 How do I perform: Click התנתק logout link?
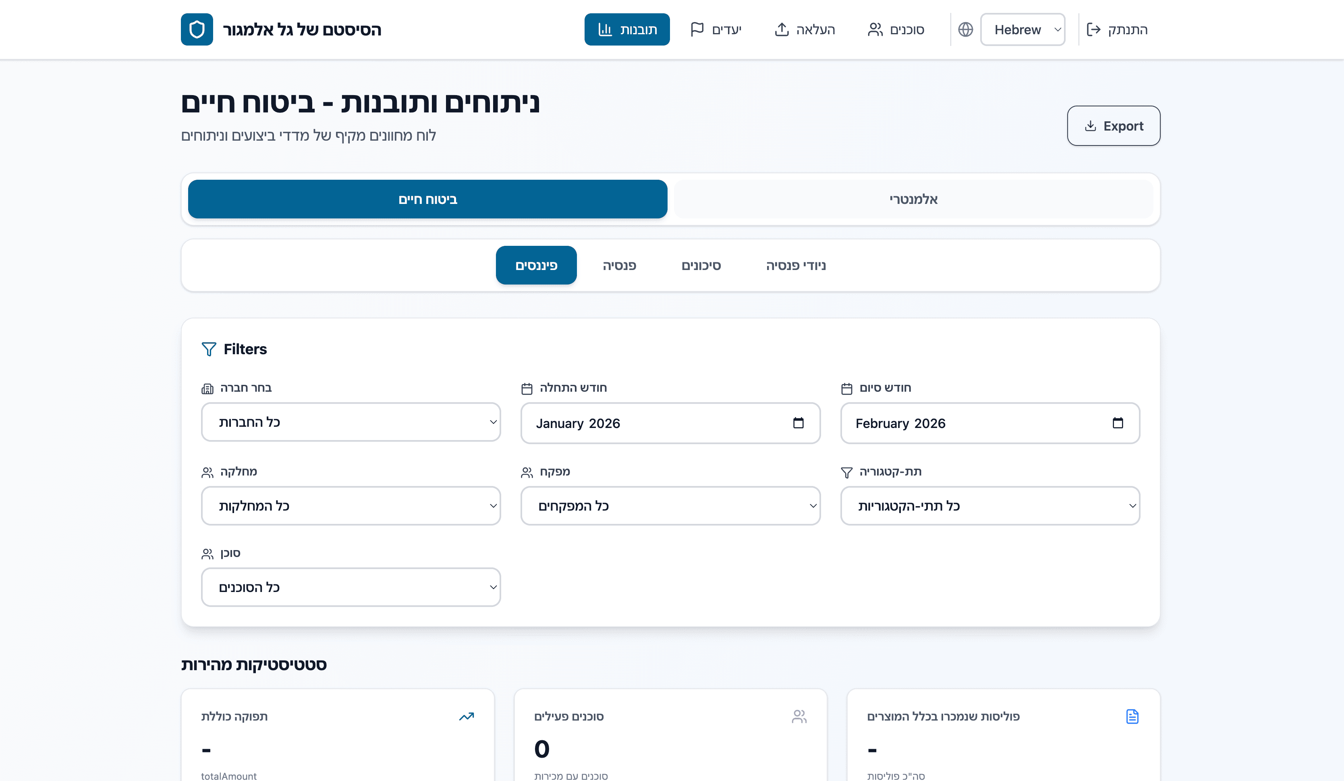[x=1117, y=29]
